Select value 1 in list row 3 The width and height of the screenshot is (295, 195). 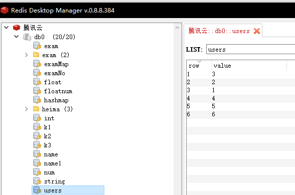pos(213,90)
